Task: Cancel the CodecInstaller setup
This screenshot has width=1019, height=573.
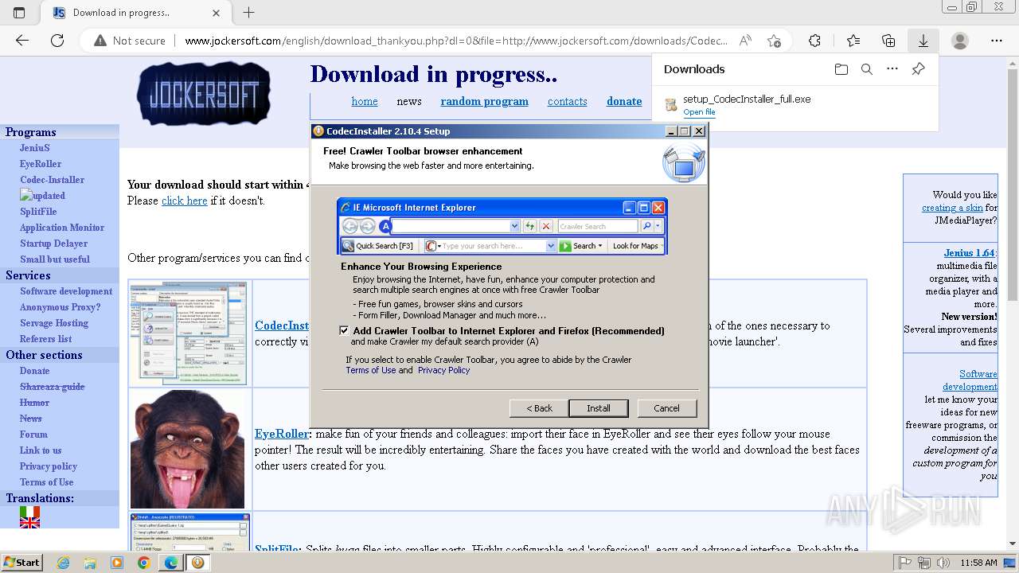Action: 666,408
